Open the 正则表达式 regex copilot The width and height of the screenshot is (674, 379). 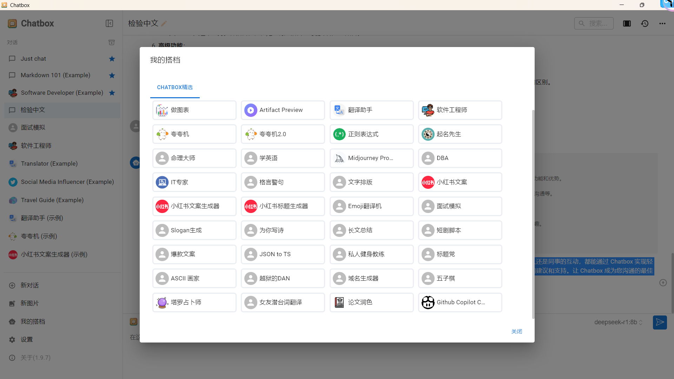point(372,134)
